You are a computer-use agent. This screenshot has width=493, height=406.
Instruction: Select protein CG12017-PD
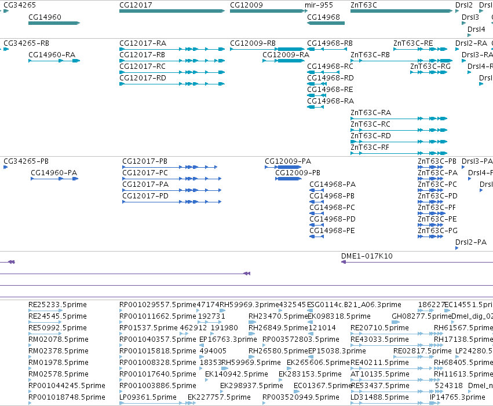pos(172,202)
